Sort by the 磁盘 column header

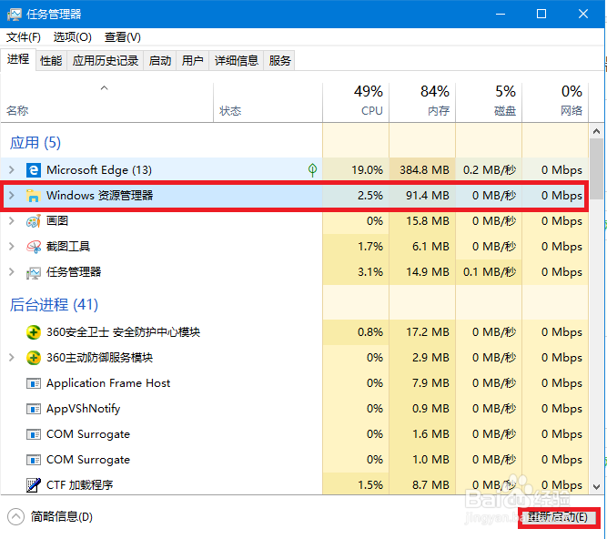tap(489, 103)
